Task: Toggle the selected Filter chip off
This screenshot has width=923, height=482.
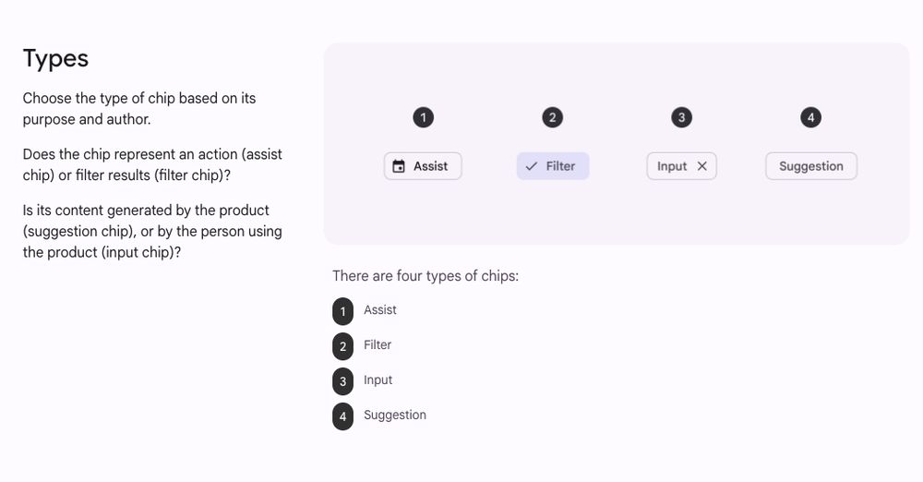Action: pyautogui.click(x=553, y=166)
